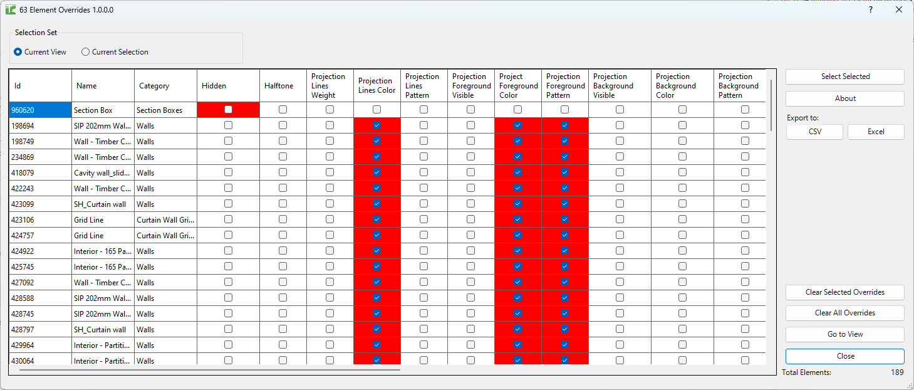Viewport: 914px width, 390px height.
Task: Toggle Projection Foreground Pattern for SH_Curtain wall
Action: [564, 204]
